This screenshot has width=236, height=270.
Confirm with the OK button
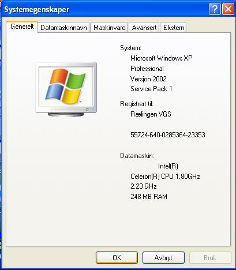[x=117, y=258]
